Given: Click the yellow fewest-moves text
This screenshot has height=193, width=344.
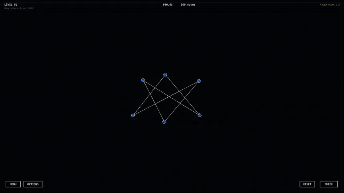Looking at the screenshot, I should point(330,5).
